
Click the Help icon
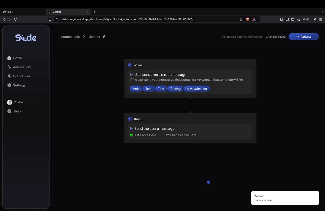(9, 111)
